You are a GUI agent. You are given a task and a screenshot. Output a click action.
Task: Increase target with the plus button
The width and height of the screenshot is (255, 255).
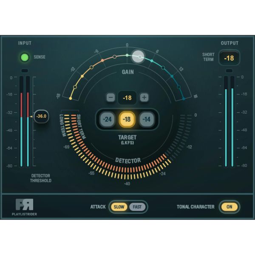144,97
